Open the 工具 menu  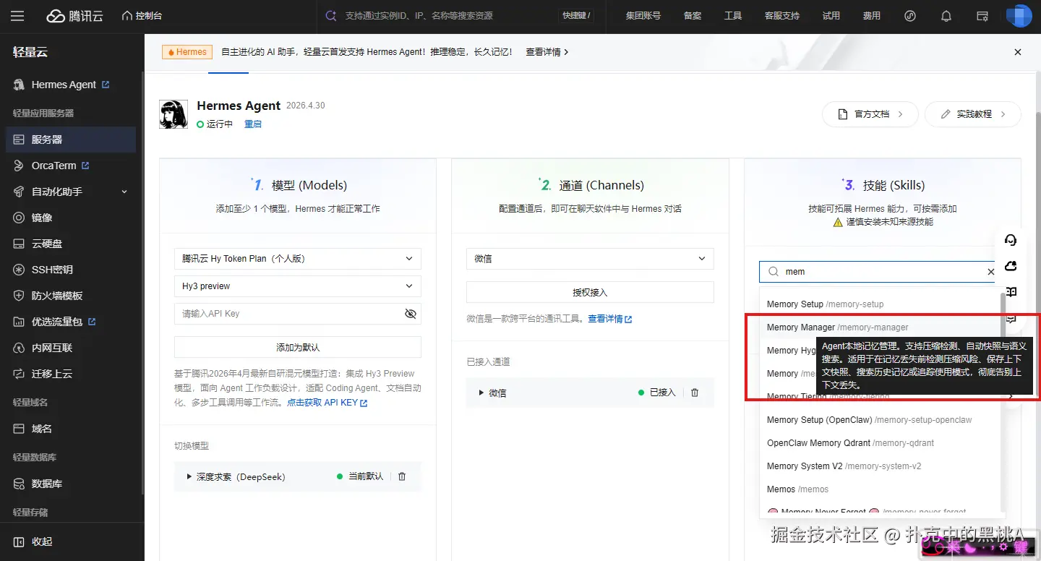coord(733,16)
